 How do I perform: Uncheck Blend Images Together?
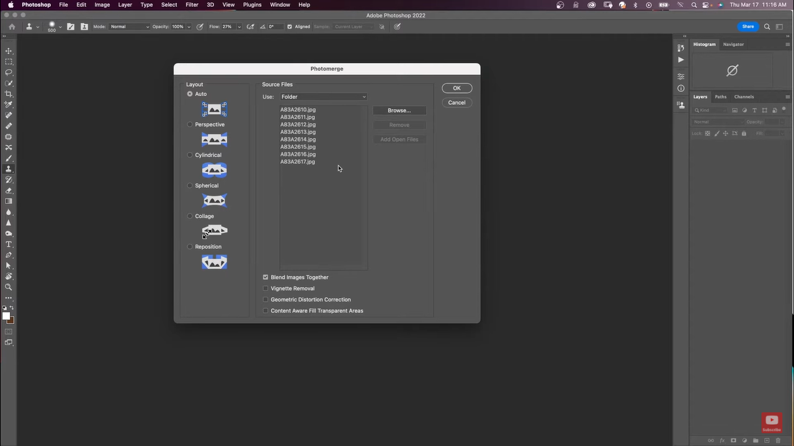point(265,277)
